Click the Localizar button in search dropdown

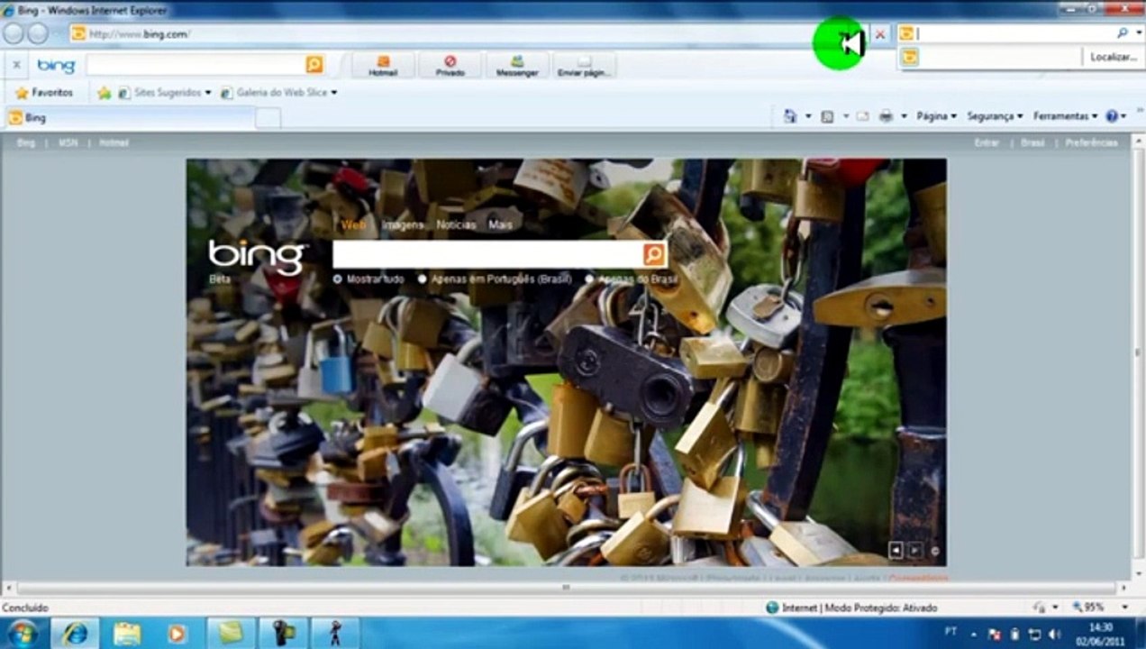1113,57
